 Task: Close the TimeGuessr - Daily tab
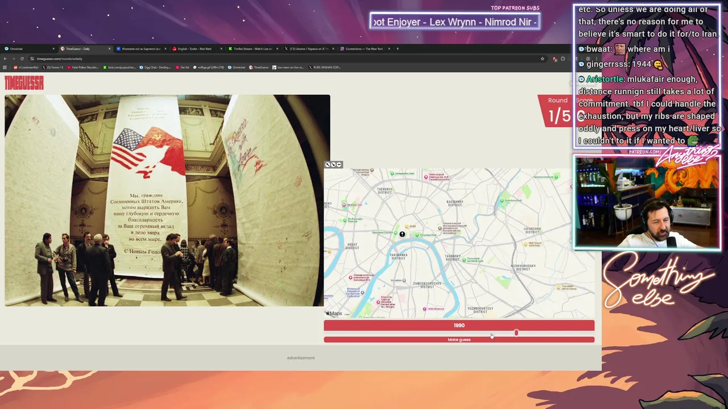(x=109, y=49)
